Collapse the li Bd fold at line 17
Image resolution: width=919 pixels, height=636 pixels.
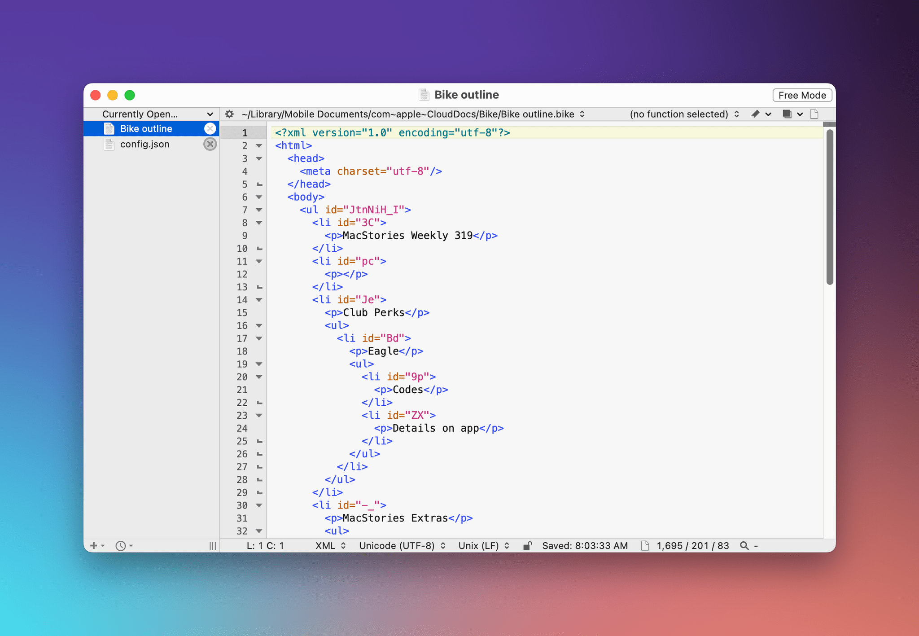[259, 338]
